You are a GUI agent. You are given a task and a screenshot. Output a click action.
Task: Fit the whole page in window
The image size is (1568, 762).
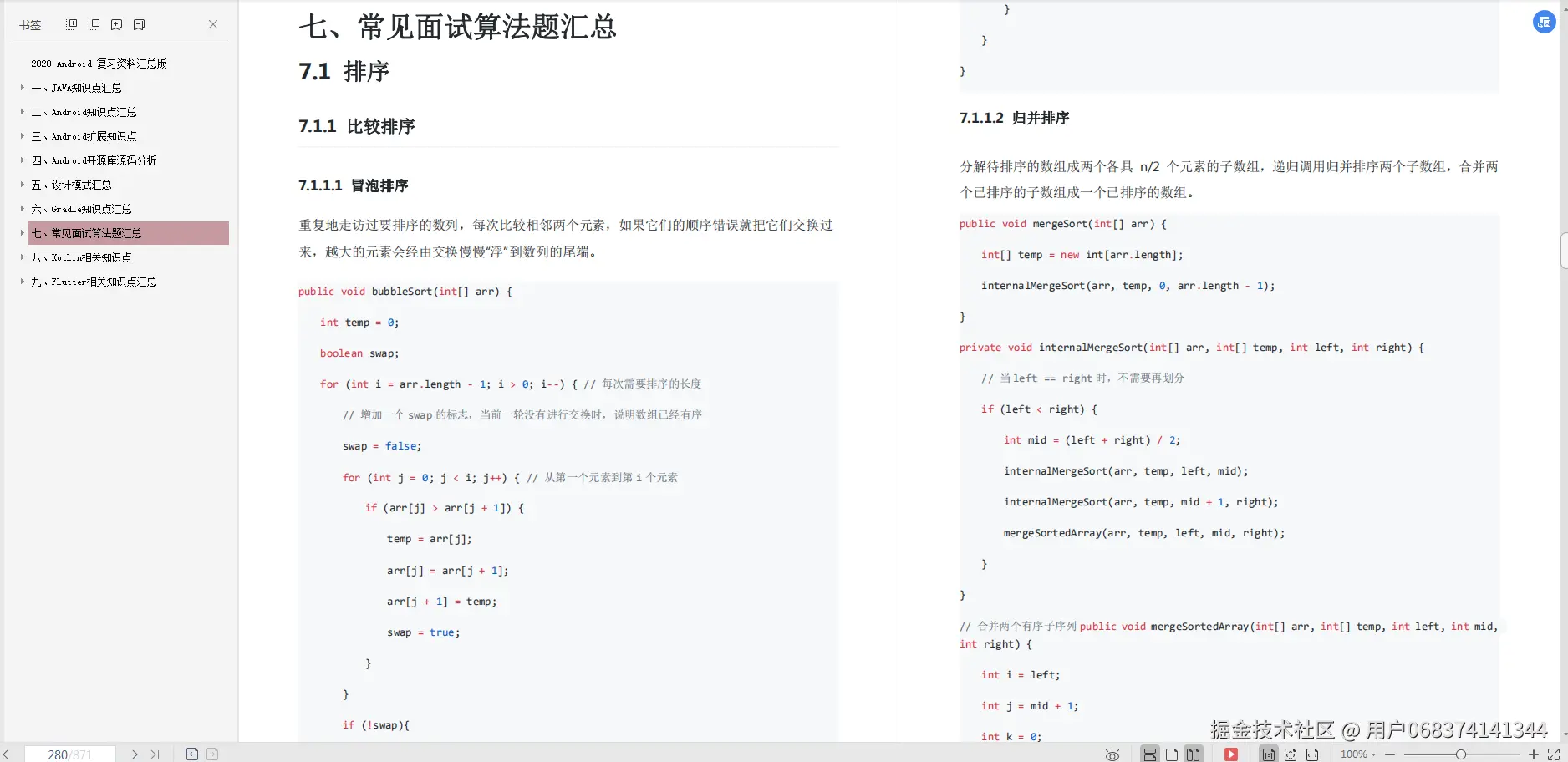pos(1291,754)
